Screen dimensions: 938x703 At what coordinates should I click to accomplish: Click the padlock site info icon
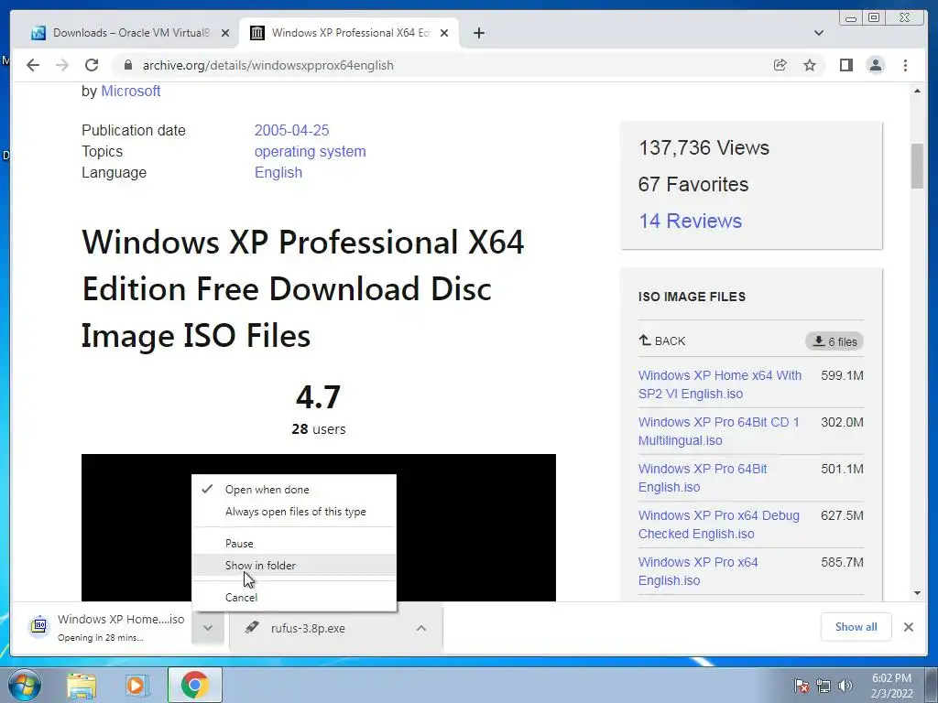point(127,65)
